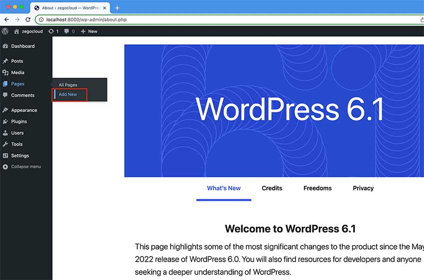Open the Appearance menu

[x=24, y=110]
